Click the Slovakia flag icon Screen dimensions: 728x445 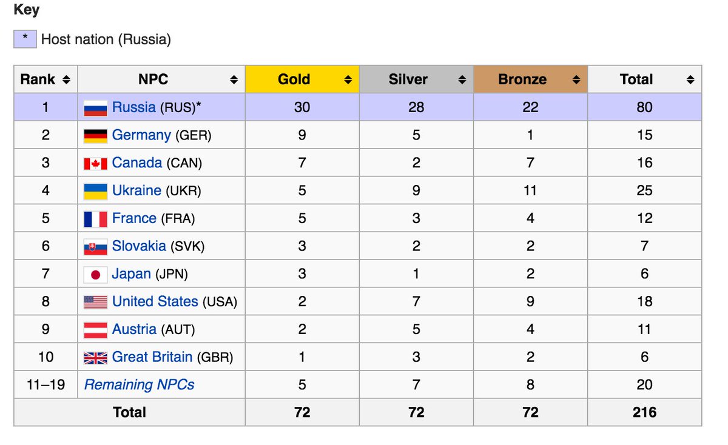[x=95, y=247]
